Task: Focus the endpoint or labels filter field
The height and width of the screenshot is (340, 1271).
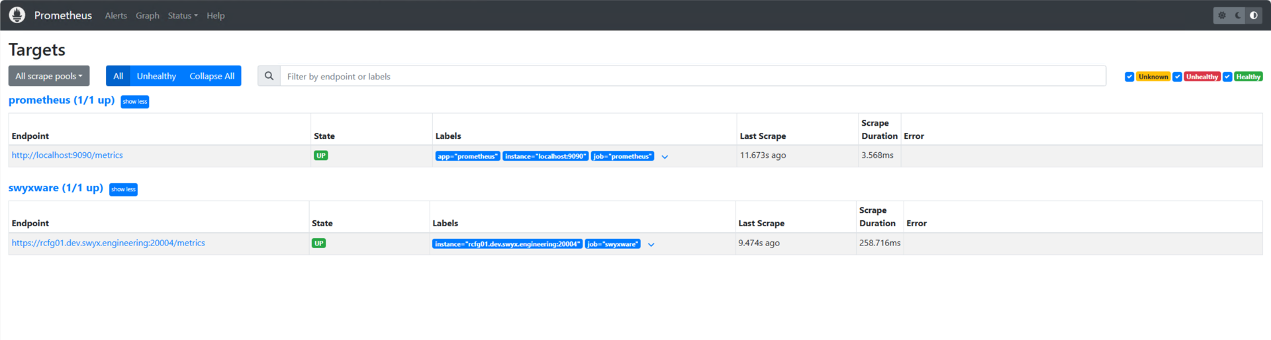Action: click(x=692, y=76)
